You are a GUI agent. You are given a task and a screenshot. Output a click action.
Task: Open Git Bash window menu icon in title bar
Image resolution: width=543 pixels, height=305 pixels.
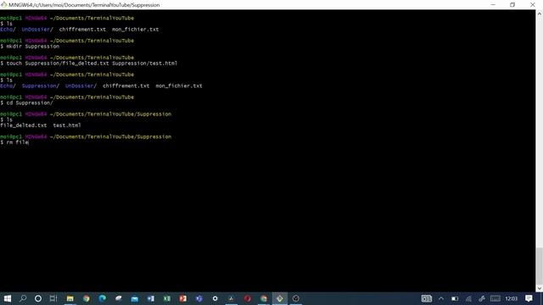tap(3, 4)
